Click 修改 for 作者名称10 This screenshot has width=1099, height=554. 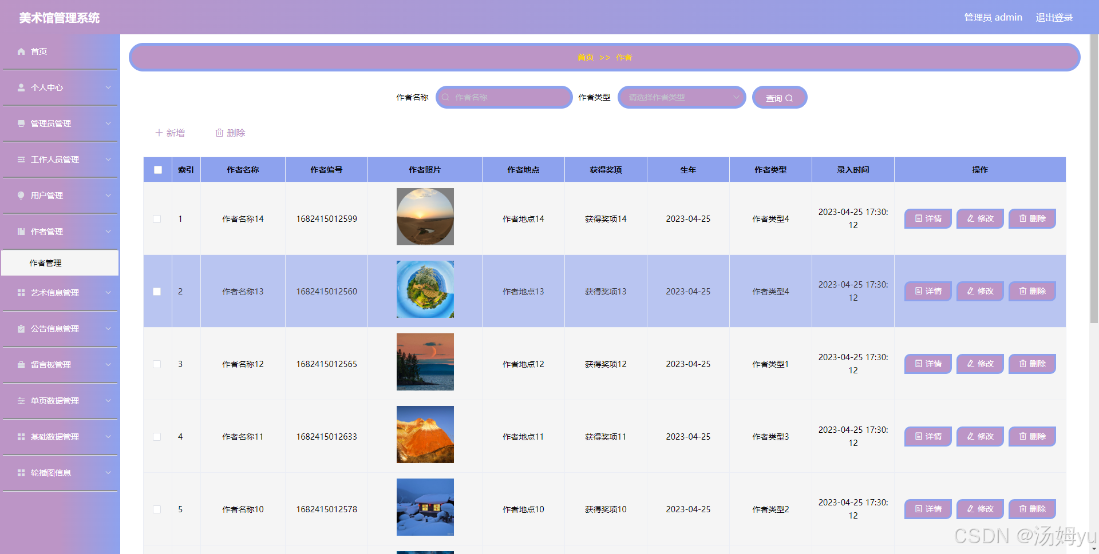tap(980, 509)
